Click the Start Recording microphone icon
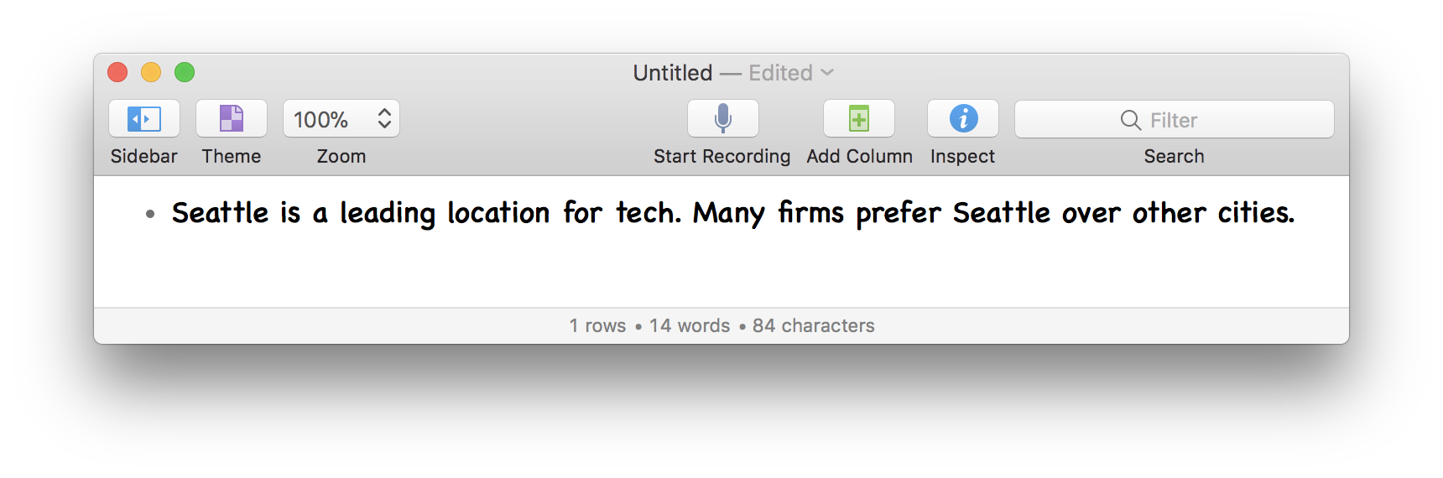 (723, 119)
